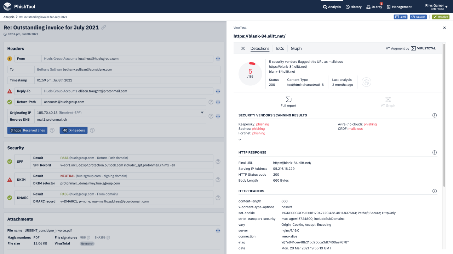Image resolution: width=453 pixels, height=254 pixels.
Task: Click the Final URL https://blank-84.olitt.net/ value
Action: click(292, 163)
